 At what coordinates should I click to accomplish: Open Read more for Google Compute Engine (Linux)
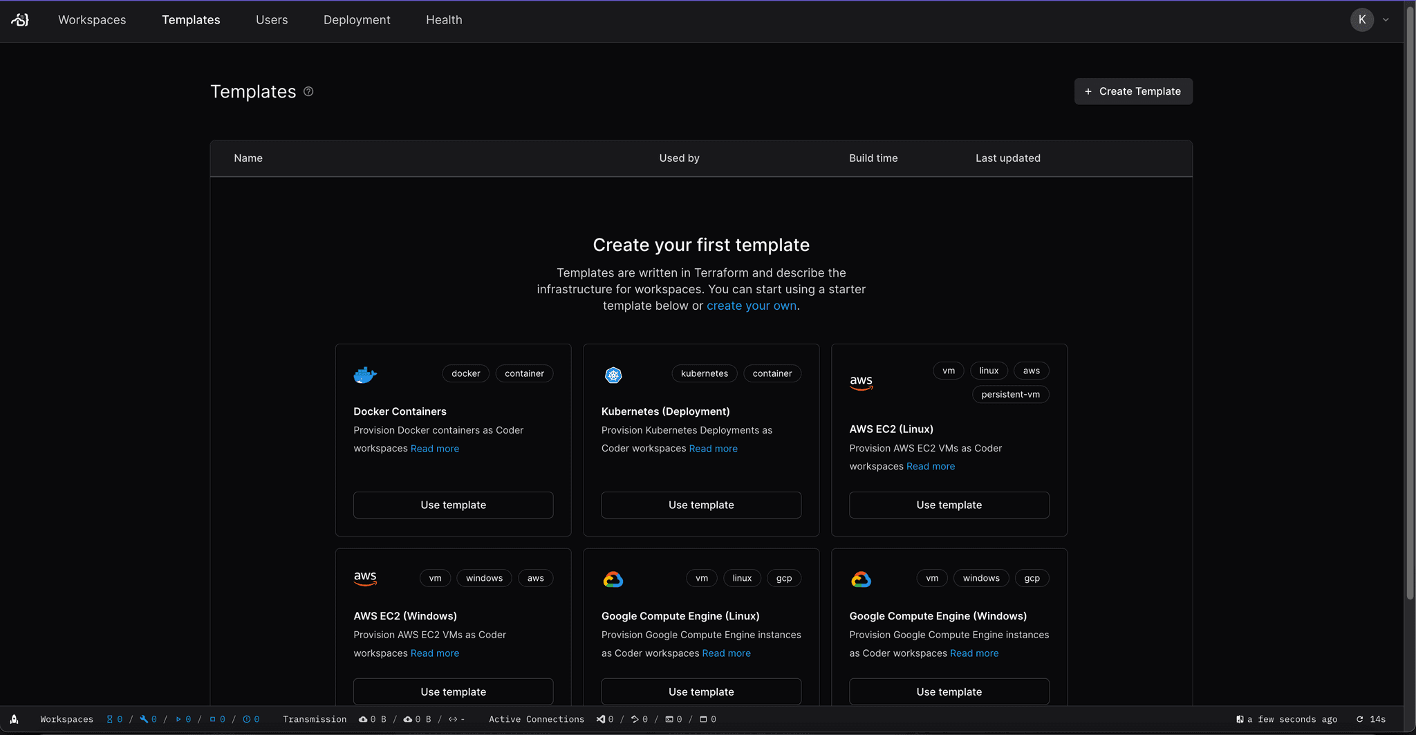click(727, 653)
